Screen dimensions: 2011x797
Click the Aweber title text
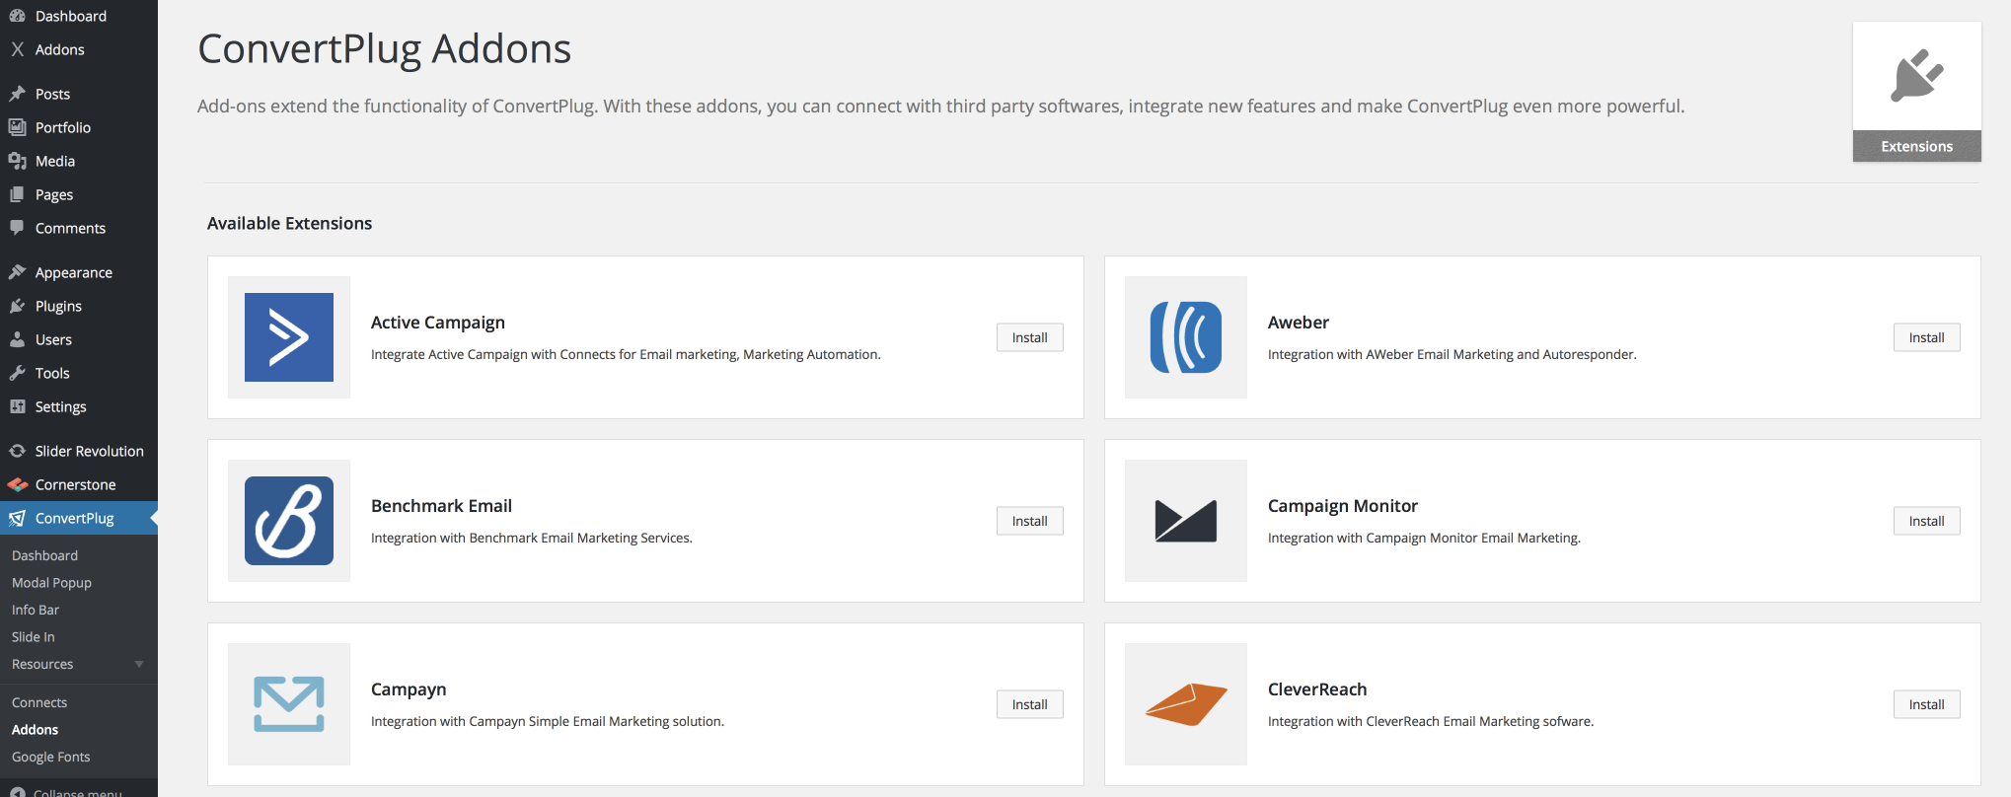point(1299,323)
